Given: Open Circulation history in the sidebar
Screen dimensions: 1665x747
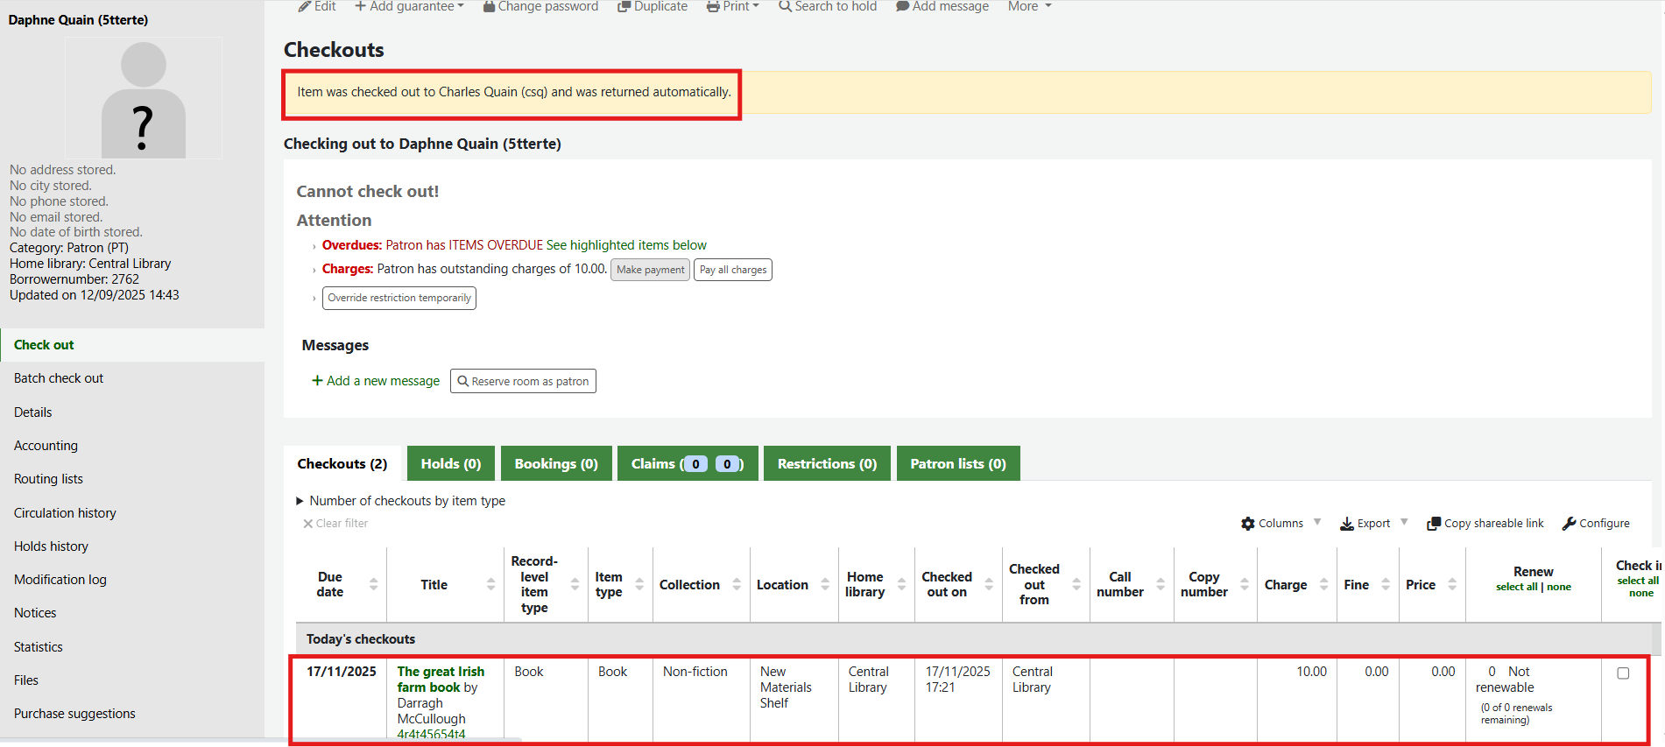Looking at the screenshot, I should coord(65,513).
